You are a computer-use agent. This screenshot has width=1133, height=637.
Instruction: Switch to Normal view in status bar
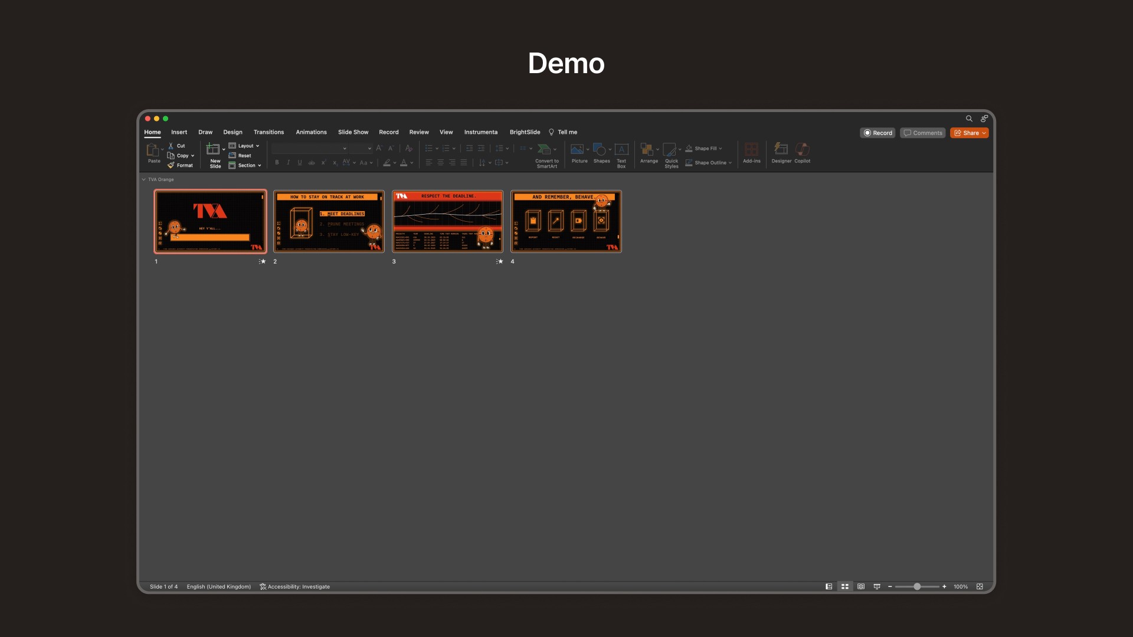[829, 587]
